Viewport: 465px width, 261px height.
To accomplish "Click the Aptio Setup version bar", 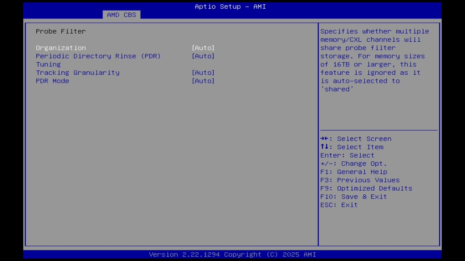I will (232, 254).
